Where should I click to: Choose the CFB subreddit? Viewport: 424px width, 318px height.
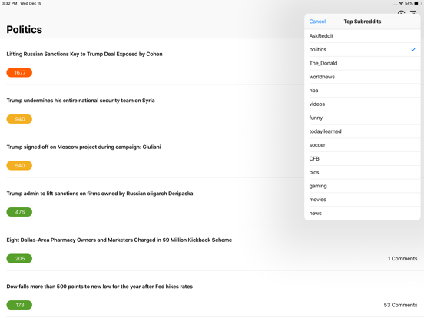tap(363, 159)
